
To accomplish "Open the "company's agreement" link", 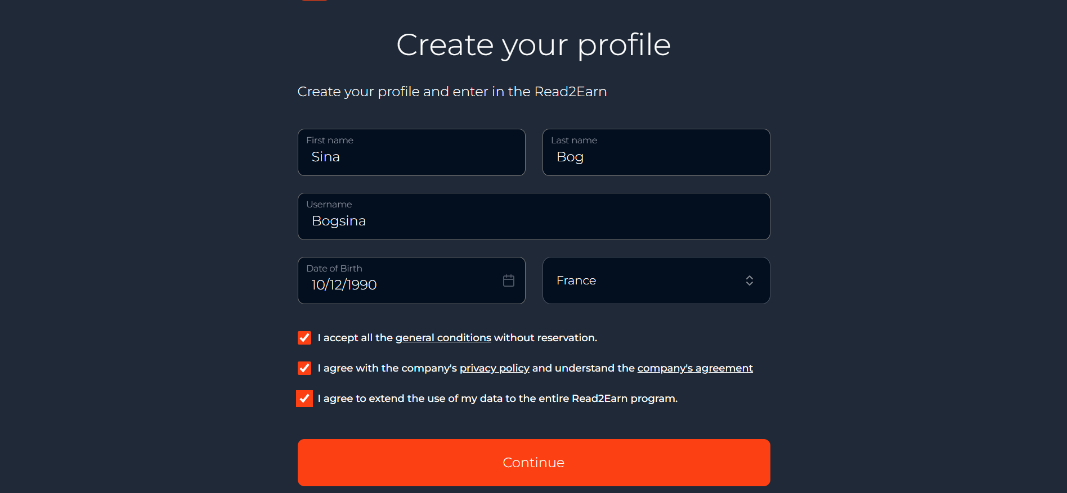I will click(694, 368).
